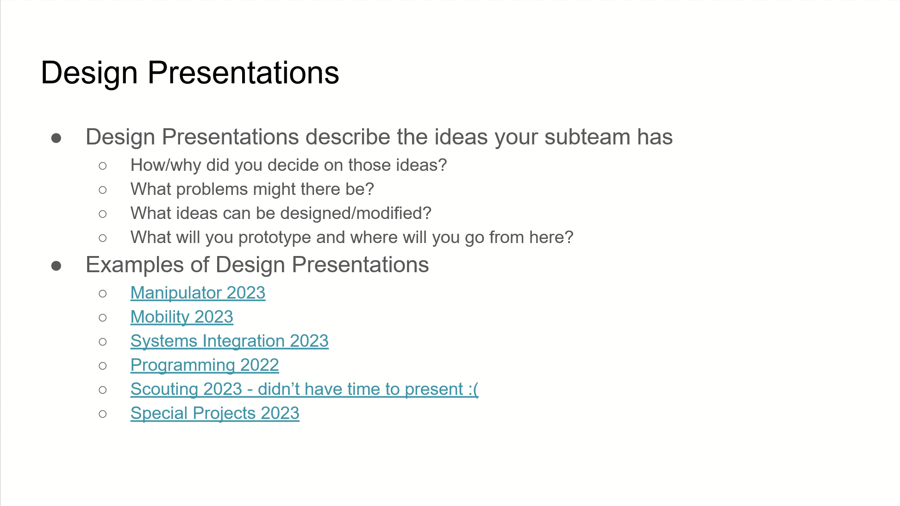Click the hollow bullet beside Special Projects 2023

point(103,414)
